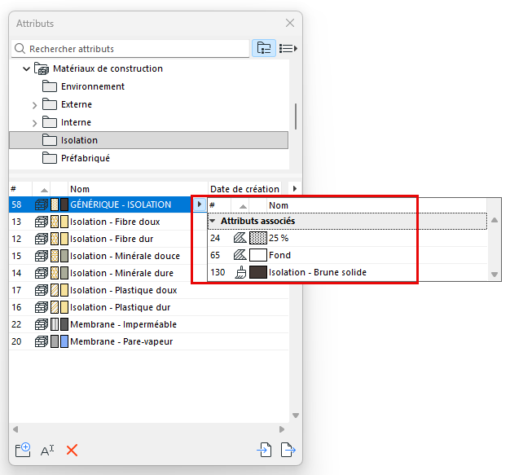Click building material icon of Membrane - Pare-vapeur
The width and height of the screenshot is (510, 475).
click(x=42, y=341)
